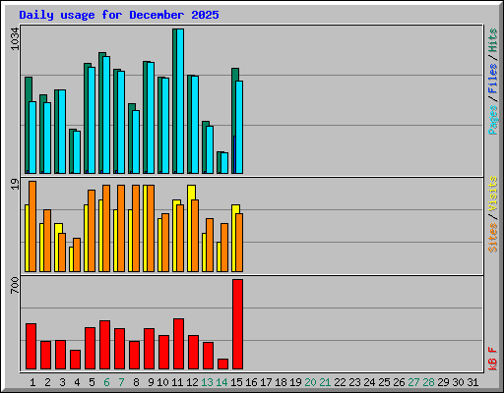Click day label 18 on the x-axis
This screenshot has width=504, height=393.
point(281,382)
